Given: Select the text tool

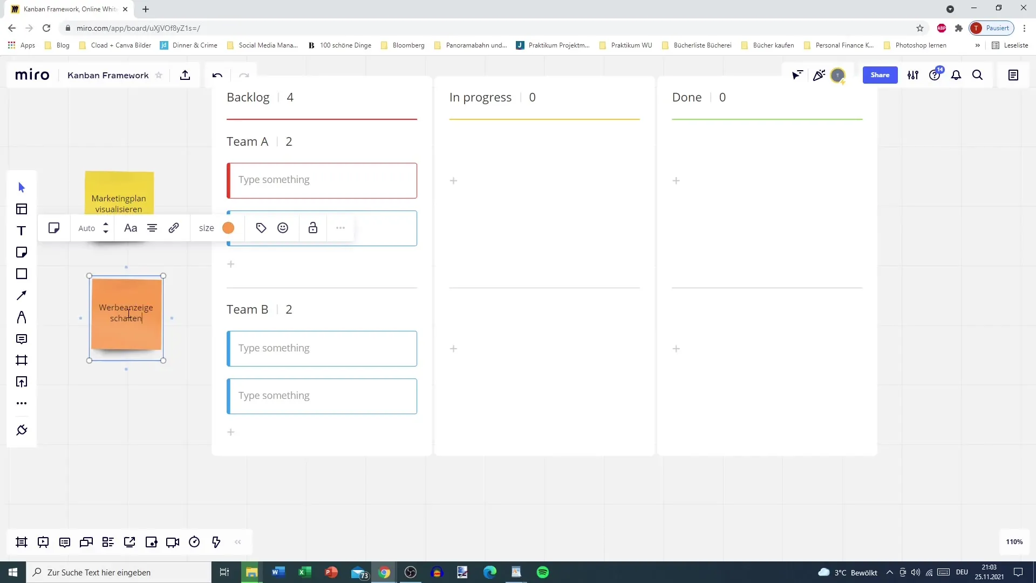Looking at the screenshot, I should [x=22, y=231].
